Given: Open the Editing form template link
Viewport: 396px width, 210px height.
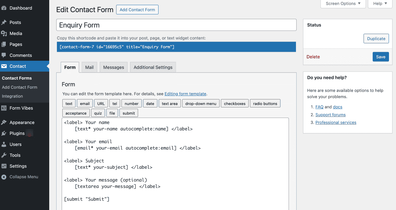Looking at the screenshot, I should click(x=185, y=94).
